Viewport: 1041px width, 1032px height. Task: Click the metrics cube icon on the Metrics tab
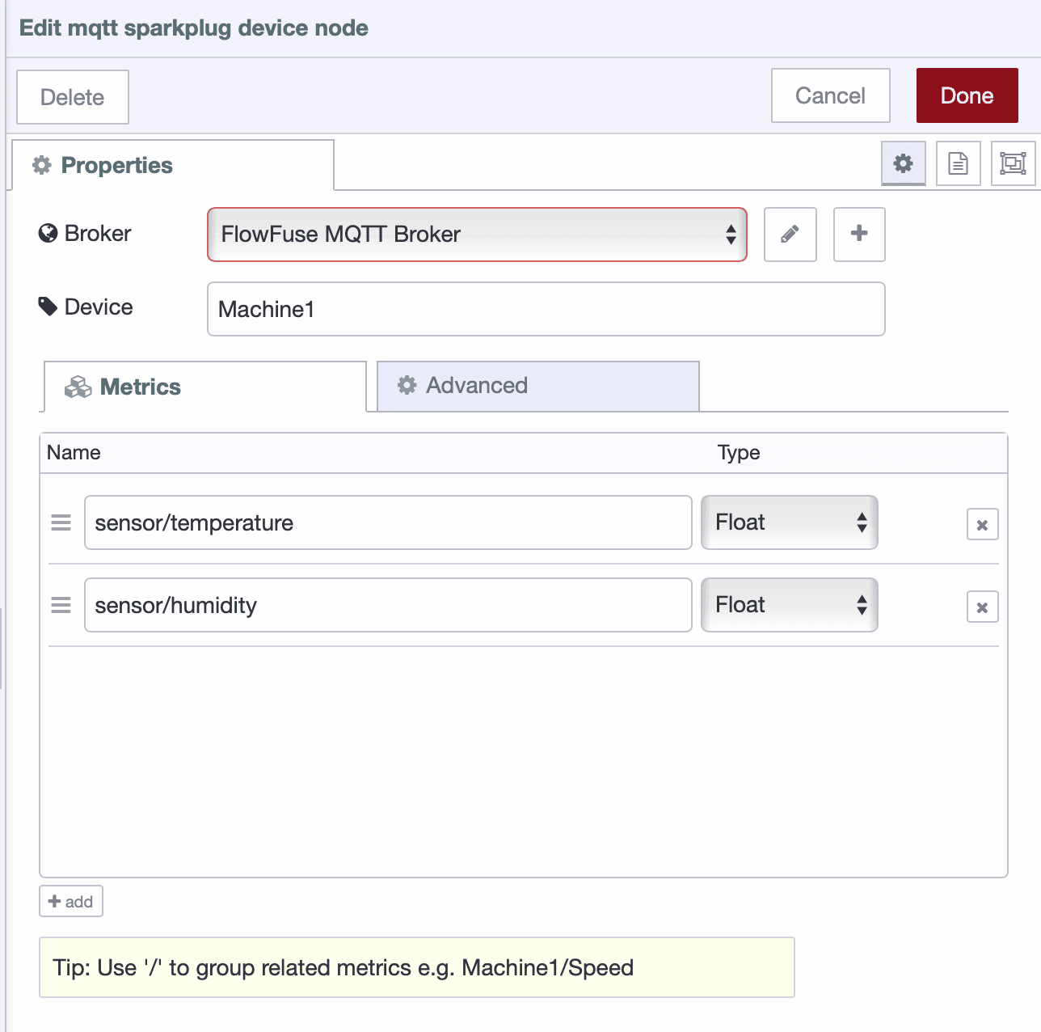coord(78,387)
